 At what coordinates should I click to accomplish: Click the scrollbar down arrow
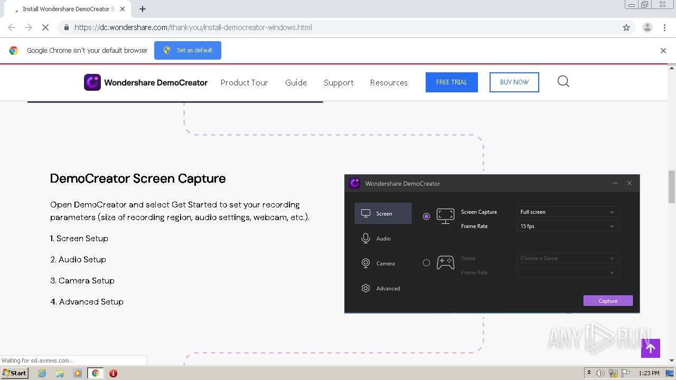coord(672,360)
